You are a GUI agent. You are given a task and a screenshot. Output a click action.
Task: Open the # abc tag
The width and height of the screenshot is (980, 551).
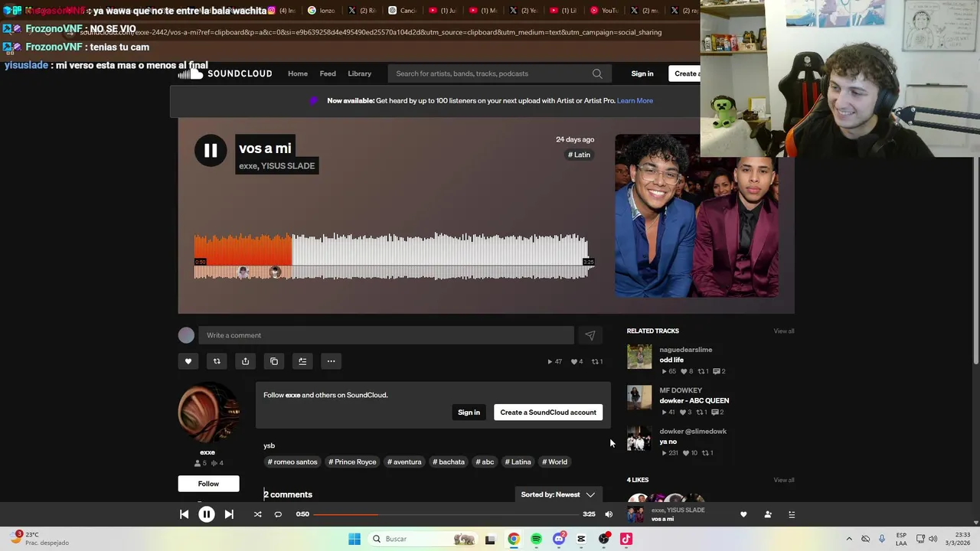tap(485, 461)
